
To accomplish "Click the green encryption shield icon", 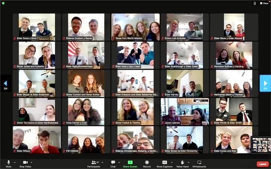I will tap(3, 3).
